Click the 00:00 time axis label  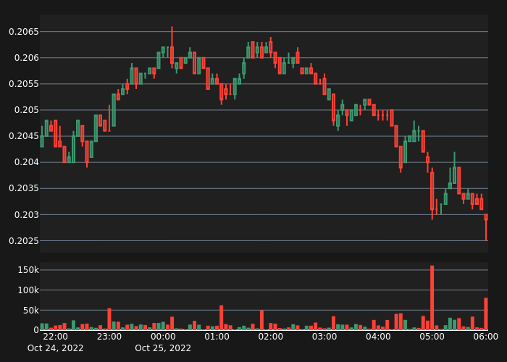(x=163, y=337)
